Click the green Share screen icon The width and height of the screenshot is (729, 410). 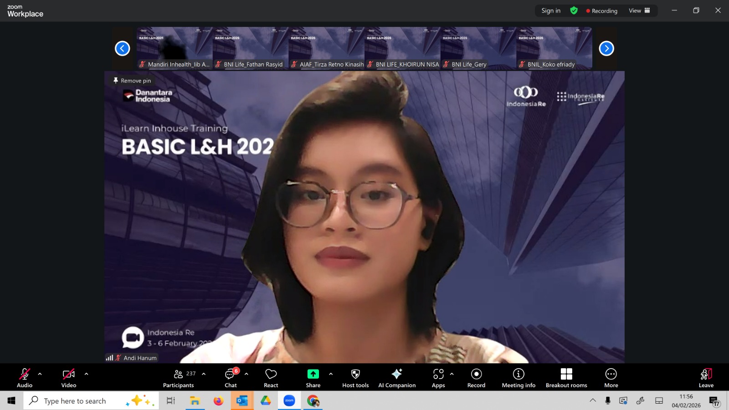point(313,374)
